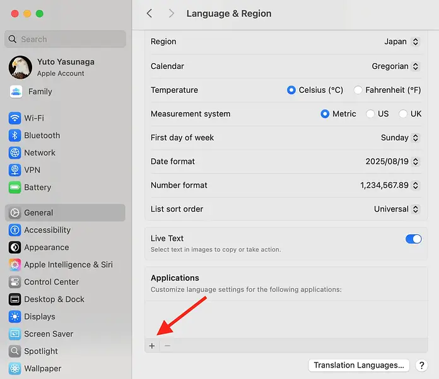
Task: Click the sidebar Search field
Action: [x=65, y=39]
